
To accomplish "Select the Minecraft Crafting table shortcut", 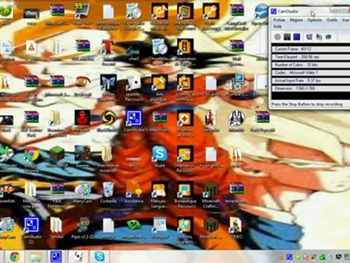I will point(211,195).
